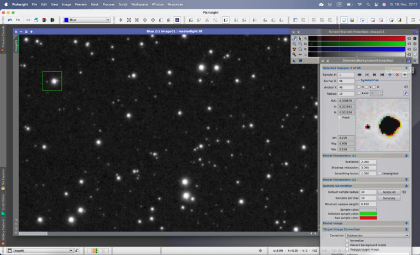The height and width of the screenshot is (255, 420).
Task: Click the green Selected sample color swatch
Action: [369, 214]
